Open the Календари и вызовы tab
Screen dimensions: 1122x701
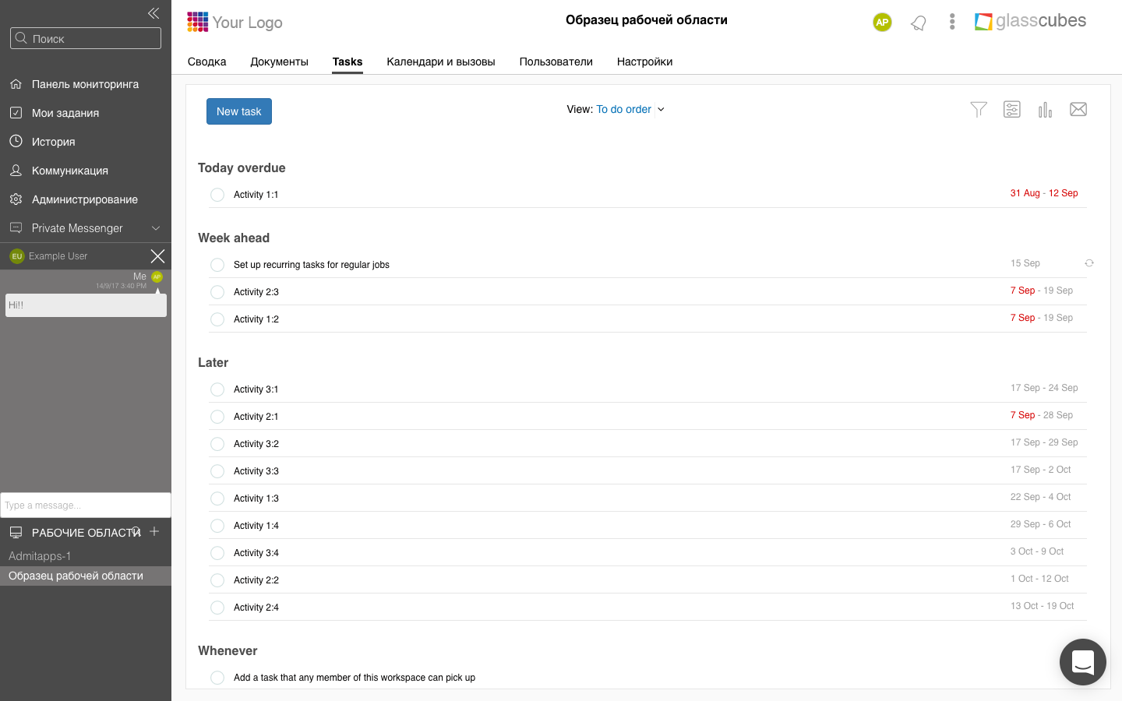point(441,62)
